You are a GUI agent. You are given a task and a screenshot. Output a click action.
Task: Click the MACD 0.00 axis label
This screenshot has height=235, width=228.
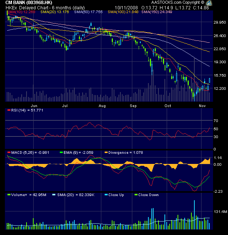(x=218, y=164)
